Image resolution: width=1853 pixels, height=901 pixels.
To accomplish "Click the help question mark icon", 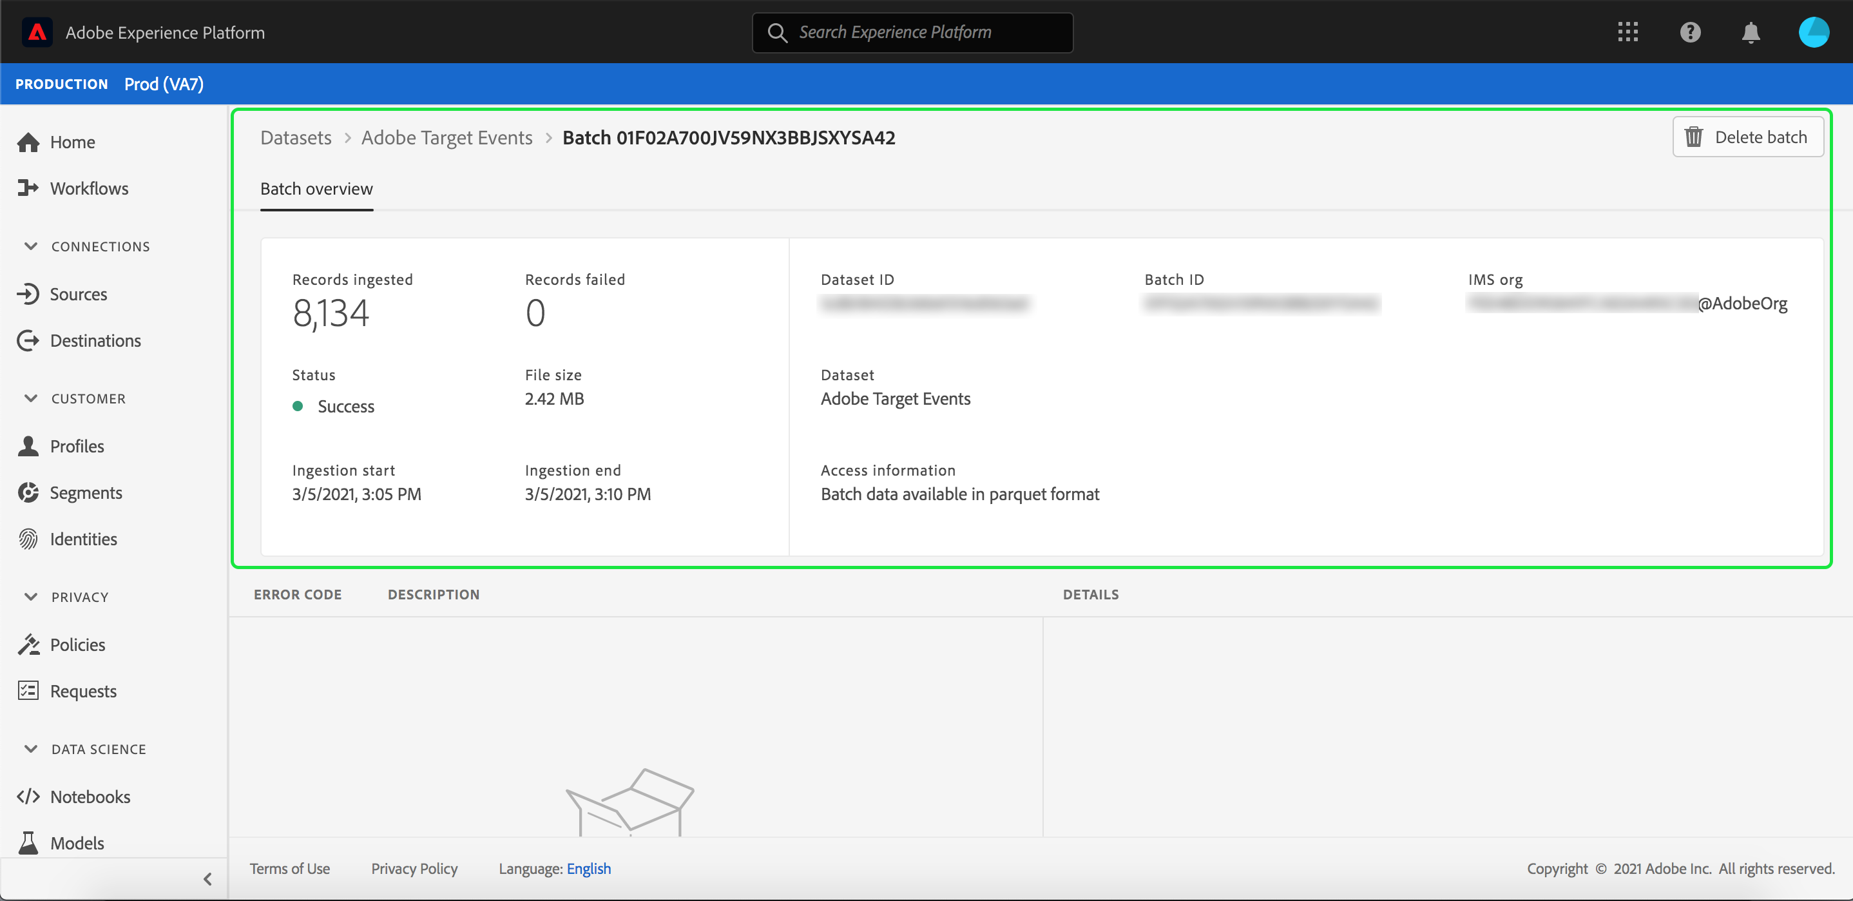I will click(1690, 32).
